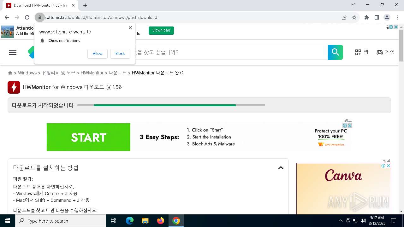Viewport: 404px width, 227px height.
Task: Open the network tray icon
Action: coord(356,221)
